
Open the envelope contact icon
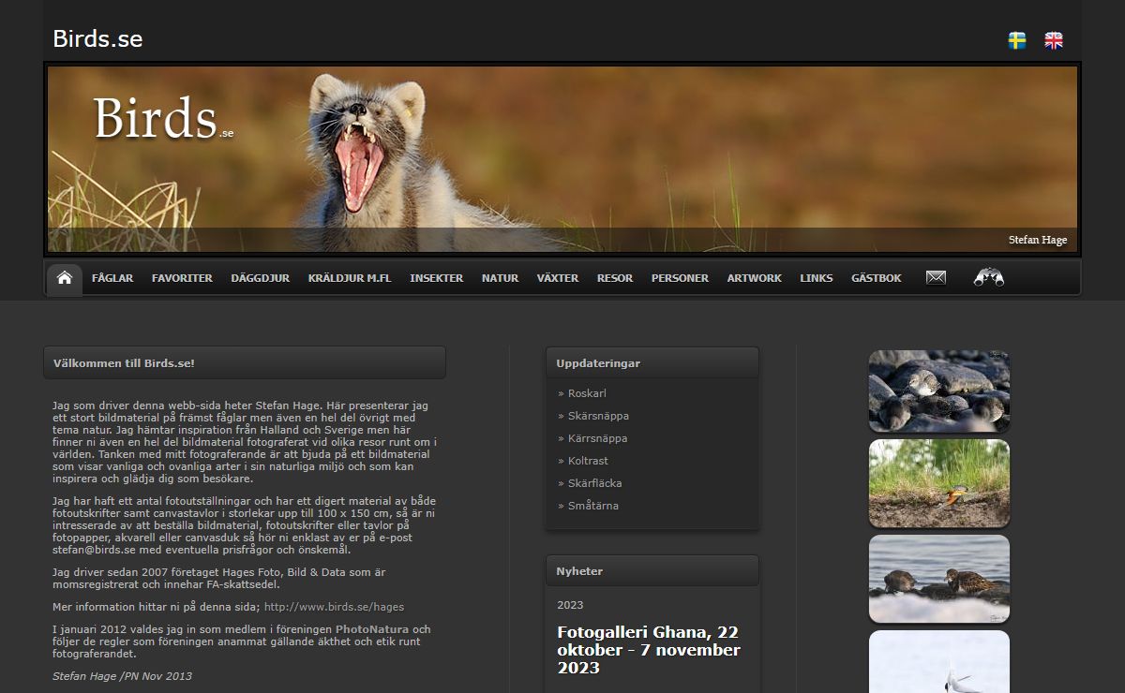point(936,277)
